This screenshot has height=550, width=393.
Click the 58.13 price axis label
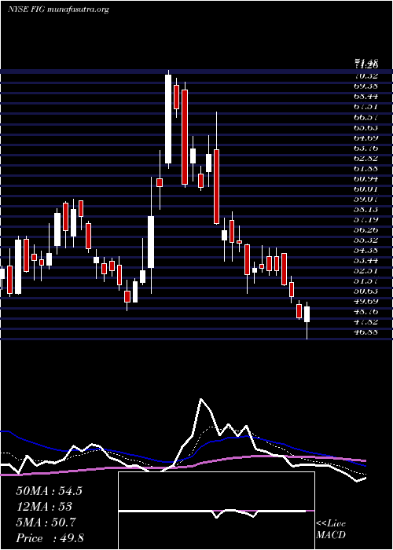click(x=366, y=210)
